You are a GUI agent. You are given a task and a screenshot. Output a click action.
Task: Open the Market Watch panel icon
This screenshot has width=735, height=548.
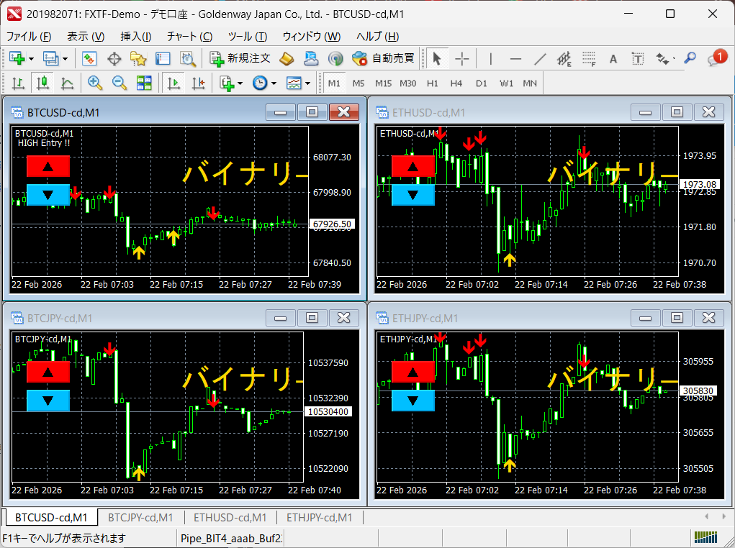point(89,58)
